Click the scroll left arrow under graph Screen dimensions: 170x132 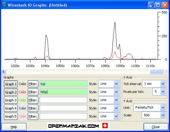4,72
